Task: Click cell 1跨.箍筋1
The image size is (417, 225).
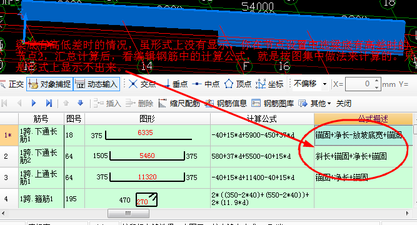Action: coord(41,198)
